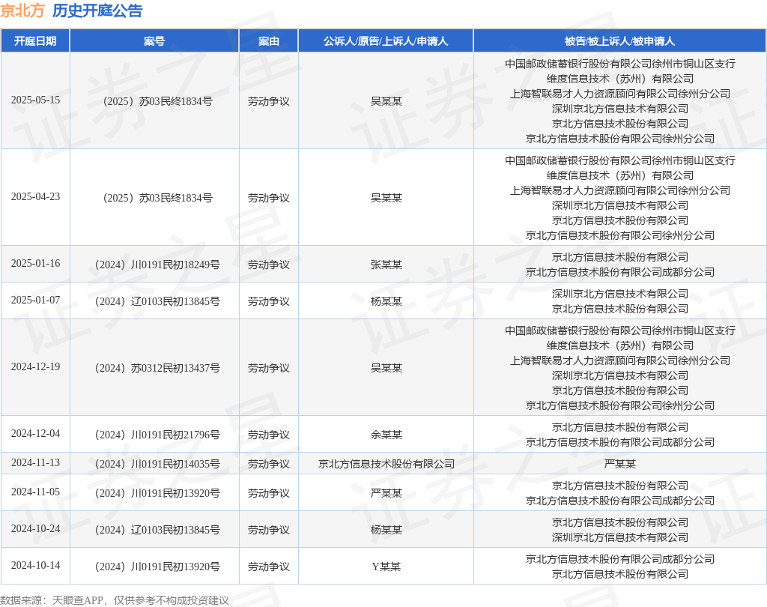
Task: Click the date cell 2025-05-15
Action: tap(36, 100)
